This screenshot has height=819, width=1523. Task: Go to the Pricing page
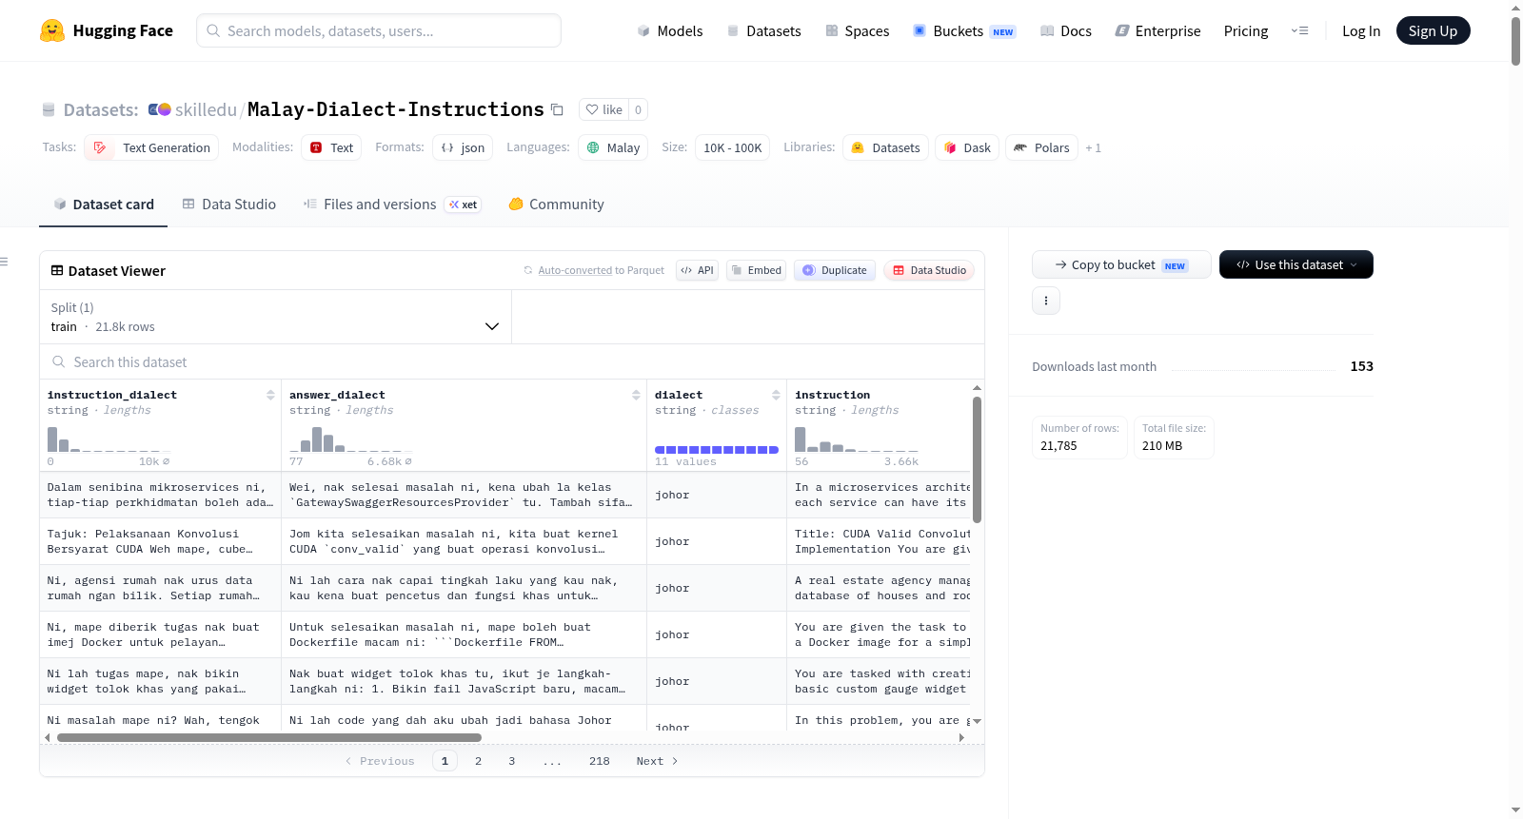coord(1246,30)
